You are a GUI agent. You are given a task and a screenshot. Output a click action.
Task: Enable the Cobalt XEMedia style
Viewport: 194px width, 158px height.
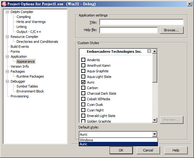tap(83, 99)
